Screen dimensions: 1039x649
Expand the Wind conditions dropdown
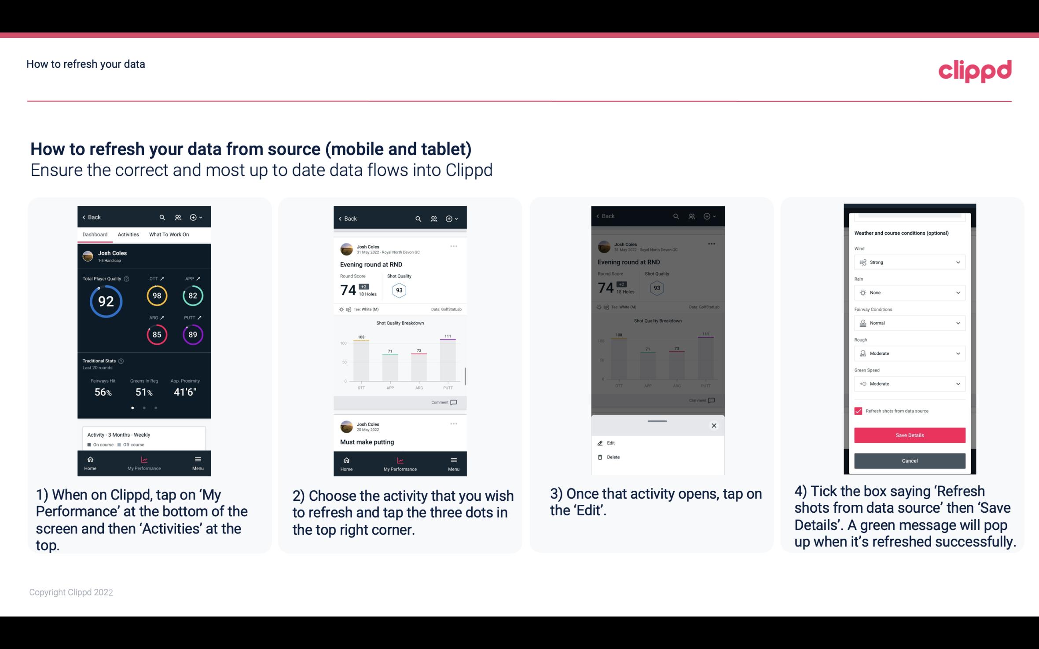tap(958, 262)
